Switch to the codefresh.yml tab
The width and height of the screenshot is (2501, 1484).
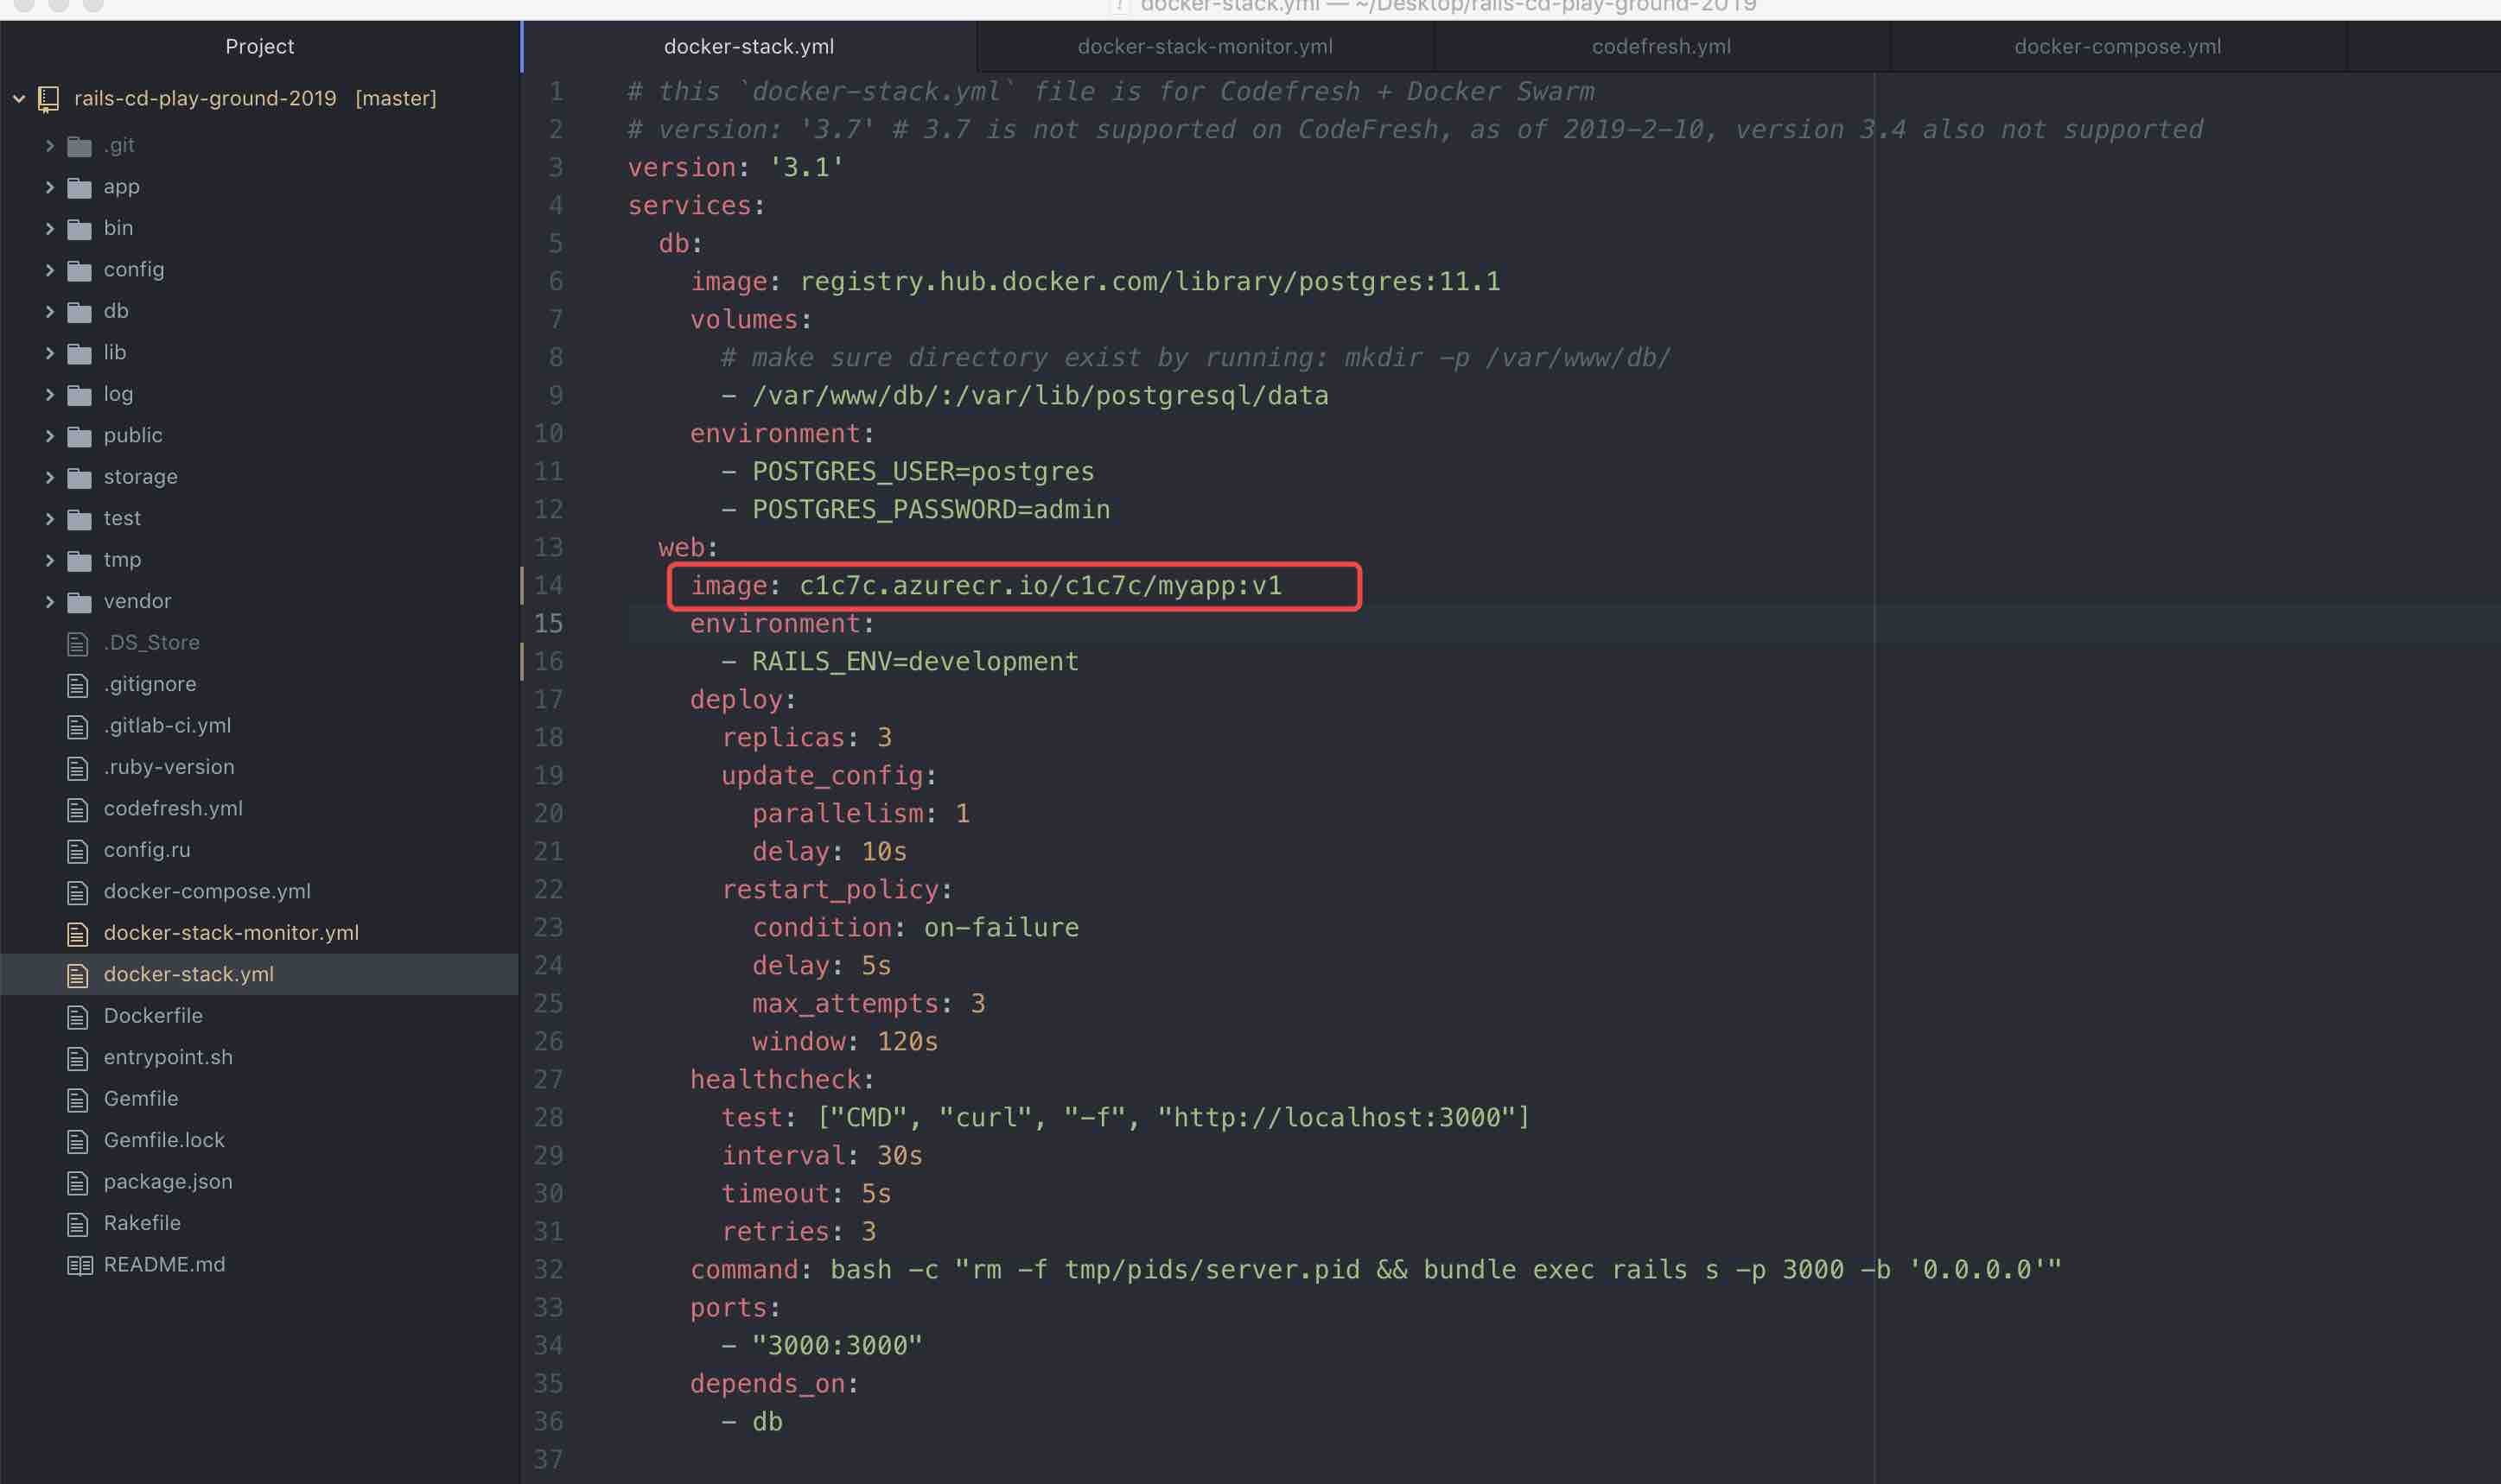(x=1659, y=46)
